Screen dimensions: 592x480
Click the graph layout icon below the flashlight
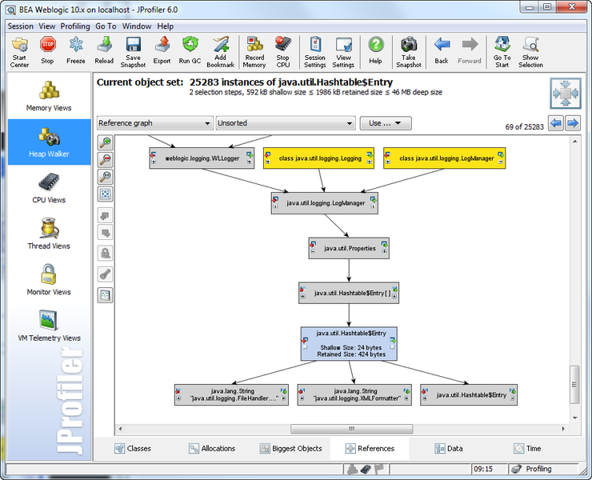pyautogui.click(x=106, y=295)
